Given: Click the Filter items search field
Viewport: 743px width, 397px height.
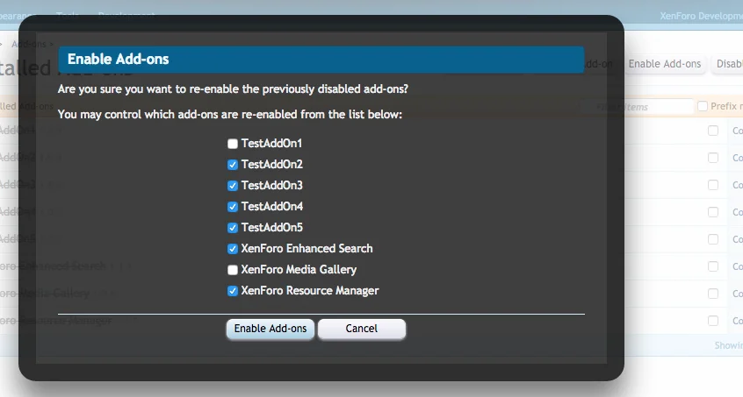Looking at the screenshot, I should (652, 107).
